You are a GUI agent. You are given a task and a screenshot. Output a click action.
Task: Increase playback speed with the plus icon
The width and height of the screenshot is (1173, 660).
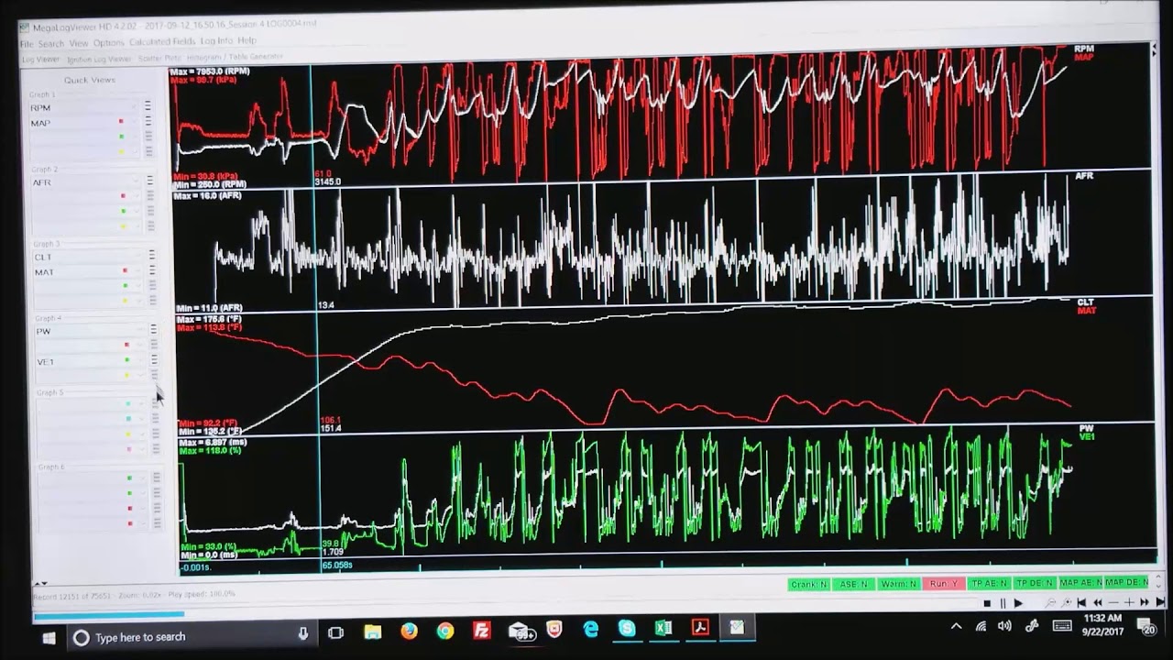tap(1129, 602)
